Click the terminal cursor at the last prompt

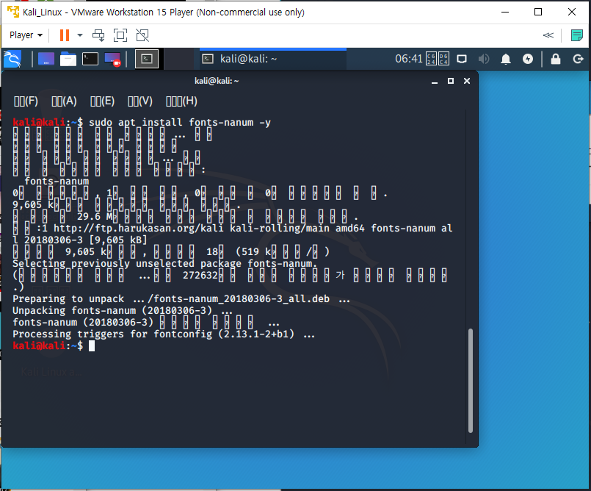tap(92, 346)
